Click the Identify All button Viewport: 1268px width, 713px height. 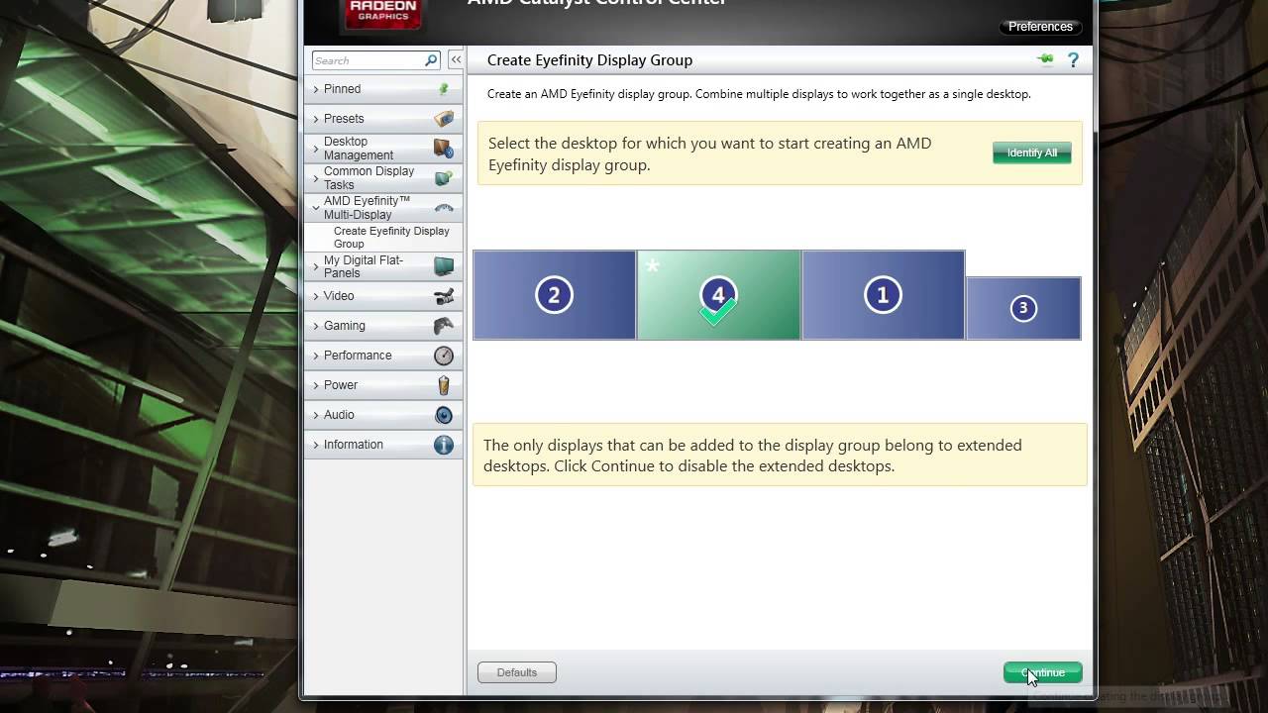click(1032, 153)
